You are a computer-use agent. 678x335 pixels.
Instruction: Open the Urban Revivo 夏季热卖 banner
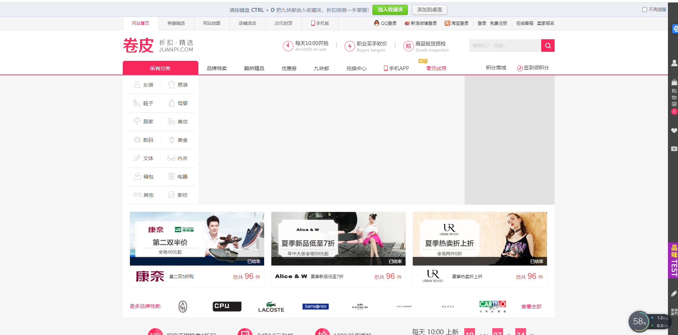[480, 239]
